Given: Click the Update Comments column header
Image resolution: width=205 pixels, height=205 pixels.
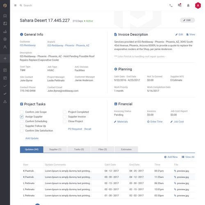Looking at the screenshot, I should pos(55,165).
